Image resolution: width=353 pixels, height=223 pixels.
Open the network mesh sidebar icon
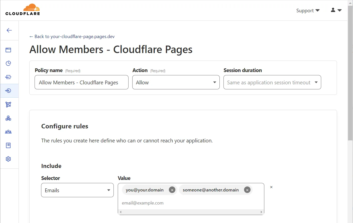pos(8,105)
